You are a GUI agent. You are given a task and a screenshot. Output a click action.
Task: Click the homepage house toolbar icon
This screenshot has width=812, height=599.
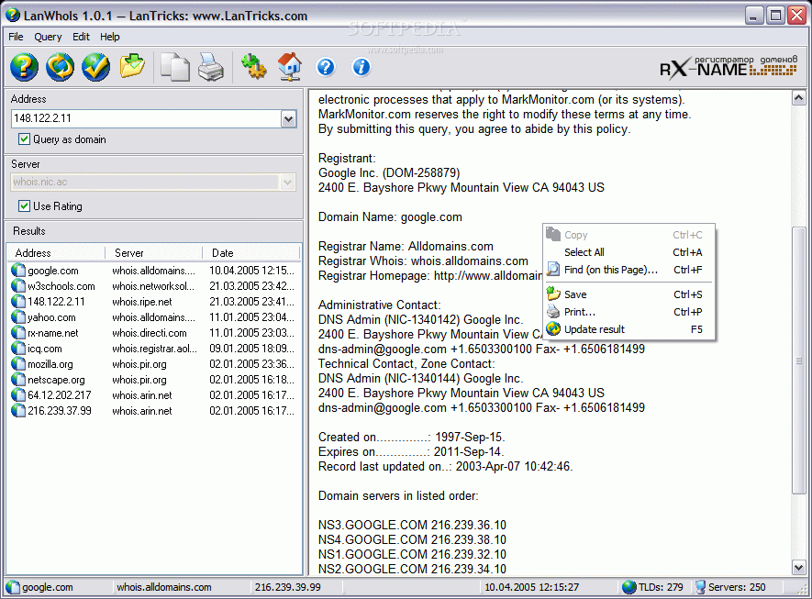click(x=290, y=67)
